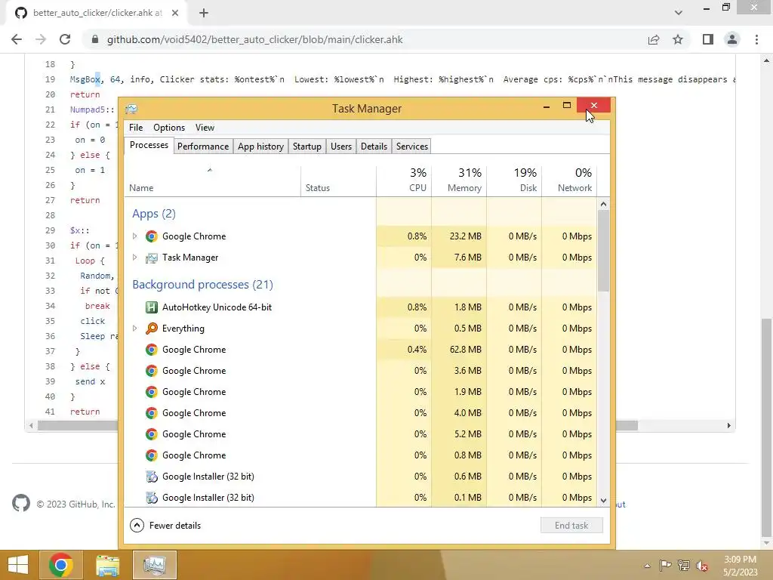
Task: Click Chrome process icon using 5.2 MB
Action: click(151, 434)
